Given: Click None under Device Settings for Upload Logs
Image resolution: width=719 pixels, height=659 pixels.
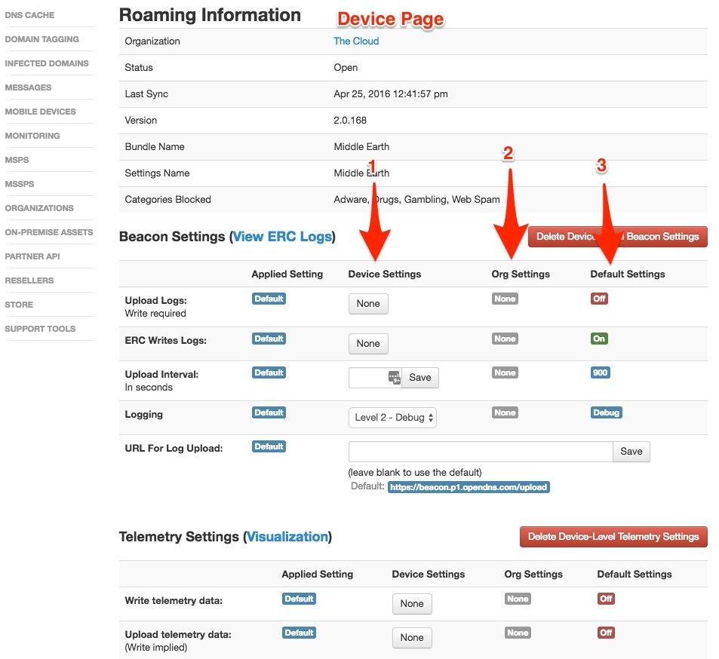Looking at the screenshot, I should click(x=367, y=303).
